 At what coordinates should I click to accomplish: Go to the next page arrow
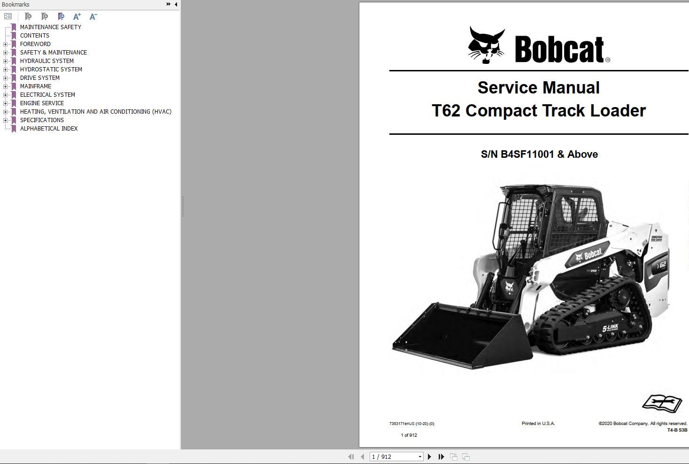(429, 456)
